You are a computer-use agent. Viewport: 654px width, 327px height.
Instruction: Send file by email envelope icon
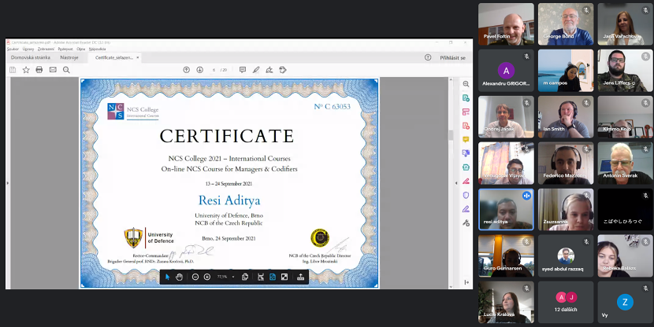pyautogui.click(x=53, y=70)
